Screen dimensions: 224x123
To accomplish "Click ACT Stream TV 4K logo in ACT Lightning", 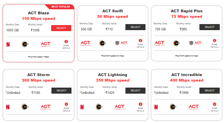I will (x=120, y=107).
